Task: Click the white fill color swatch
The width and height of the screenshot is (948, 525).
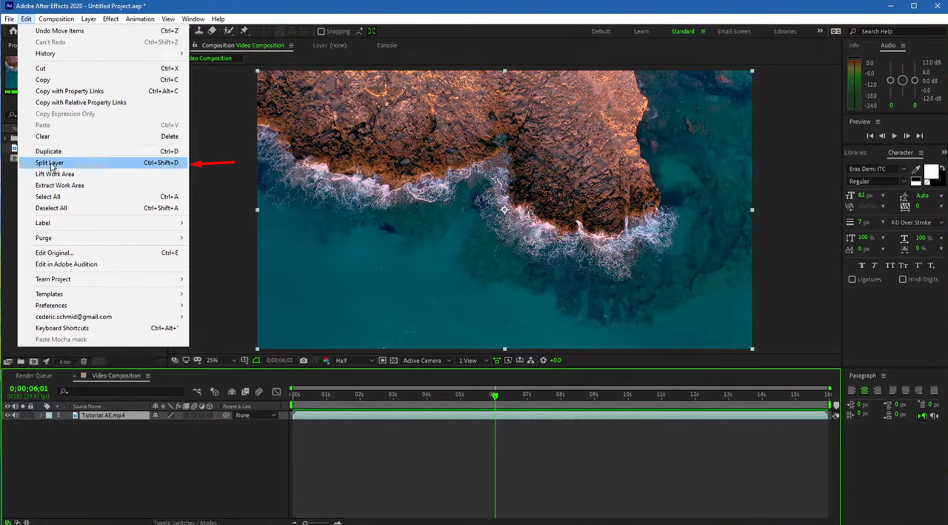Action: click(931, 171)
